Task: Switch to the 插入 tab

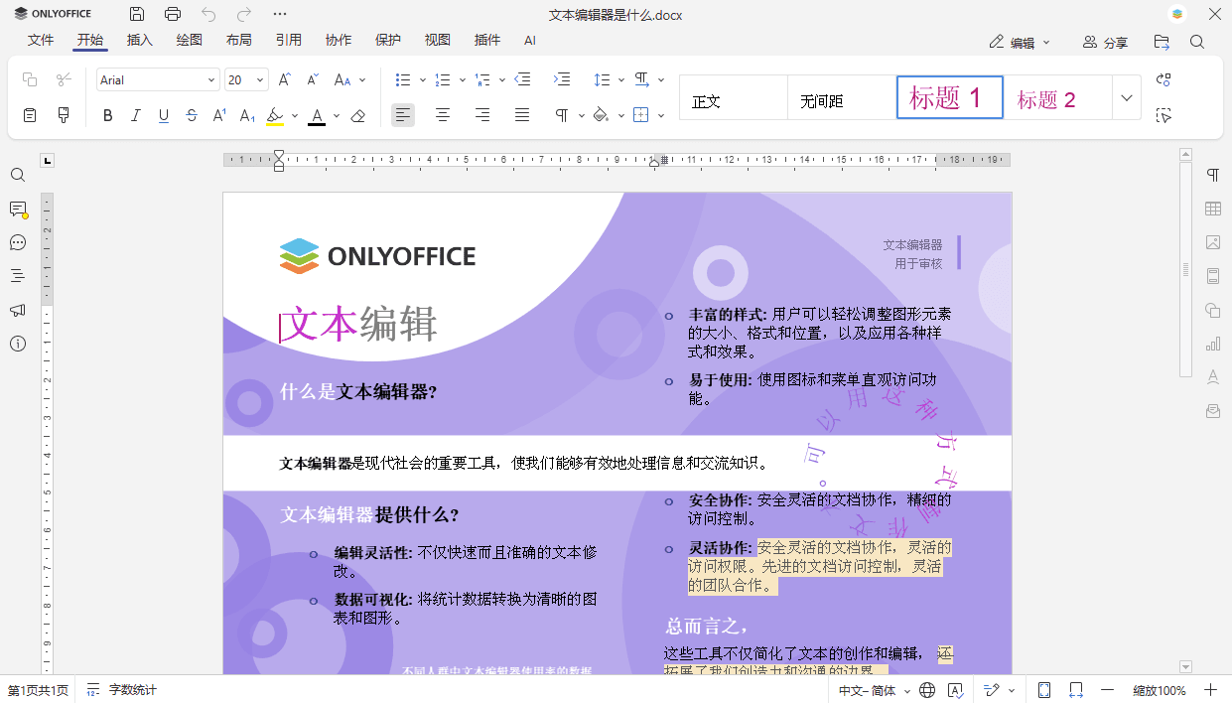Action: click(x=140, y=40)
